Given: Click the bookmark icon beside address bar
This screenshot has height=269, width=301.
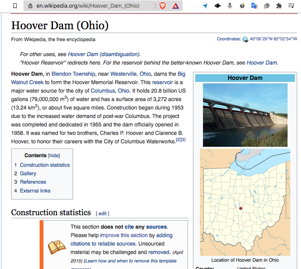Looking at the screenshot, I should pyautogui.click(x=15, y=6).
